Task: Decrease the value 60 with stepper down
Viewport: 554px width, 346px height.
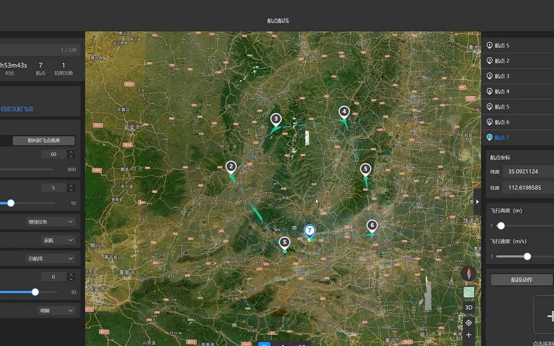Action: click(71, 156)
